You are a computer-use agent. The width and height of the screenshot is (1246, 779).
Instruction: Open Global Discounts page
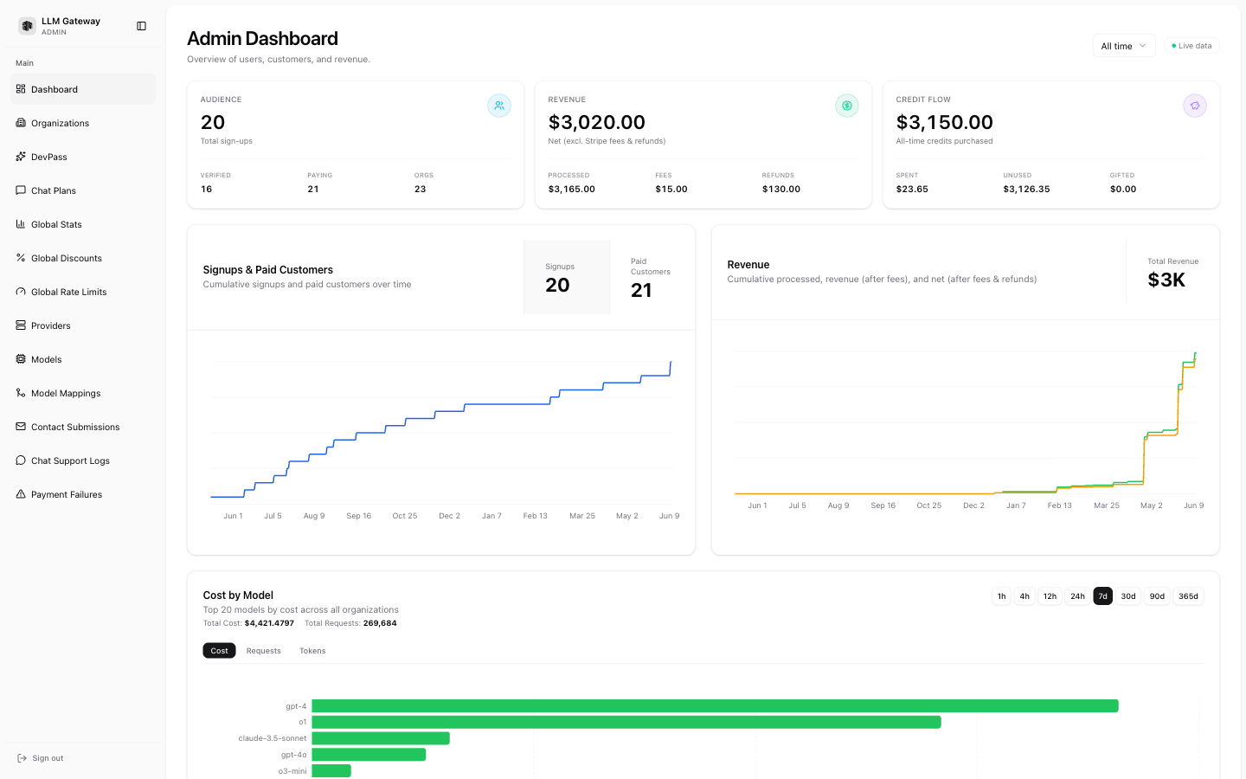point(83,258)
